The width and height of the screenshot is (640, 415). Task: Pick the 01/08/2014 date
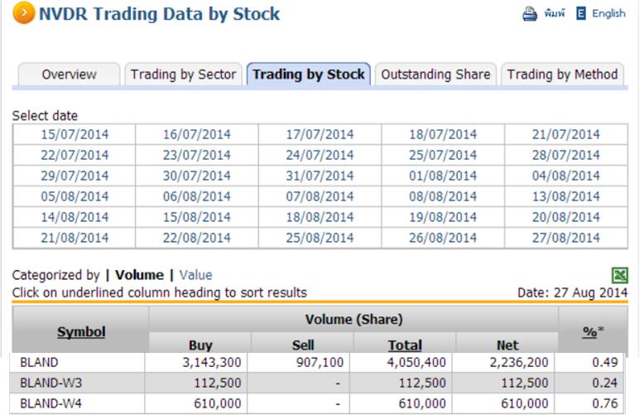pos(444,176)
